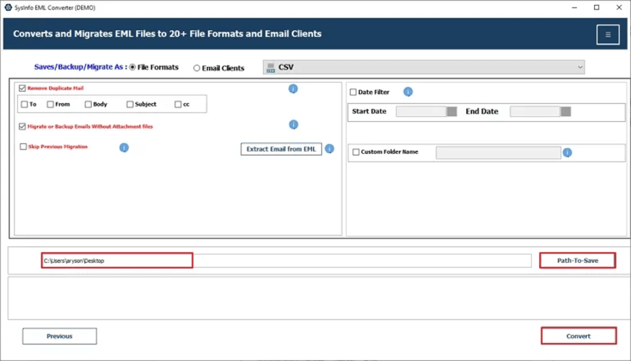Click the Custom Folder Name text field
The height and width of the screenshot is (361, 631).
(x=498, y=152)
